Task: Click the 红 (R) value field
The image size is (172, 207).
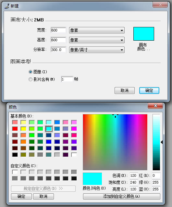Action: point(156,175)
